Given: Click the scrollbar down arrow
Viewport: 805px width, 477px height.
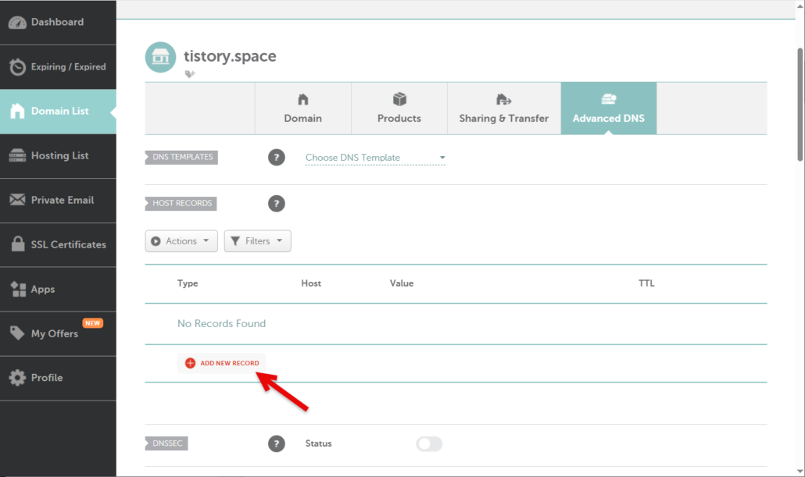Looking at the screenshot, I should pyautogui.click(x=800, y=471).
